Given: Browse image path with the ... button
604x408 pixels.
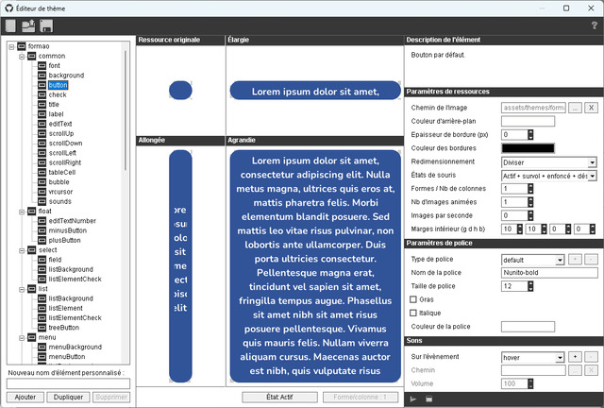Looking at the screenshot, I should (575, 108).
